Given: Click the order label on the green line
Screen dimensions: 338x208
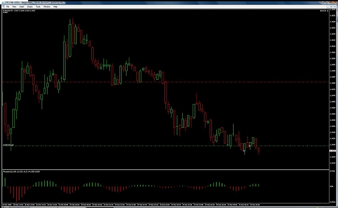Looking at the screenshot, I should click(x=8, y=145).
